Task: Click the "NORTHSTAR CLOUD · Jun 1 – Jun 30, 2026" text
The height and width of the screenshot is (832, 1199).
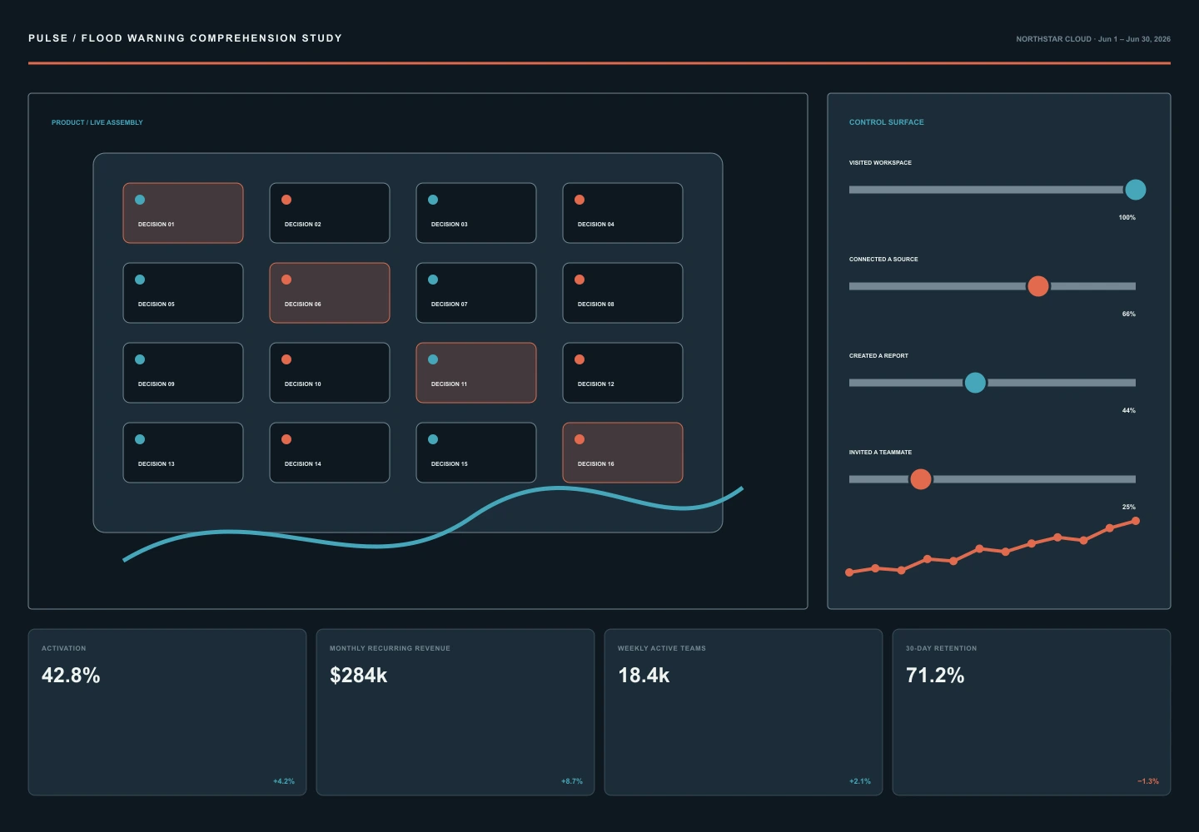Action: pos(1093,39)
